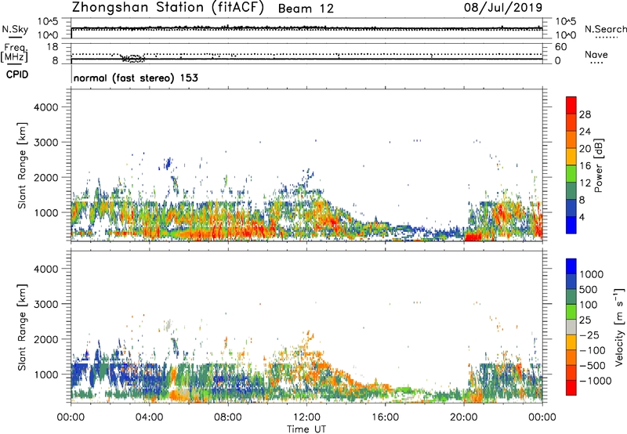
Task: Pick the gray segment of velocity colorbar
Action: coord(571,327)
